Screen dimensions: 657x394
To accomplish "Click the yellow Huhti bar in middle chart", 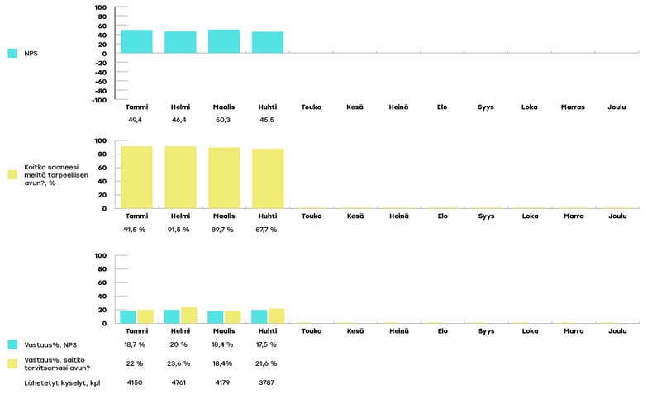I will [268, 178].
